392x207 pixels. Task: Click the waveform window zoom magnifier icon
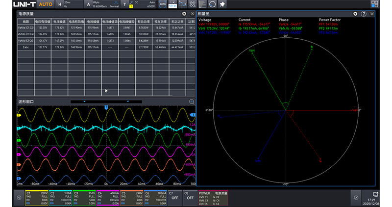(192, 102)
